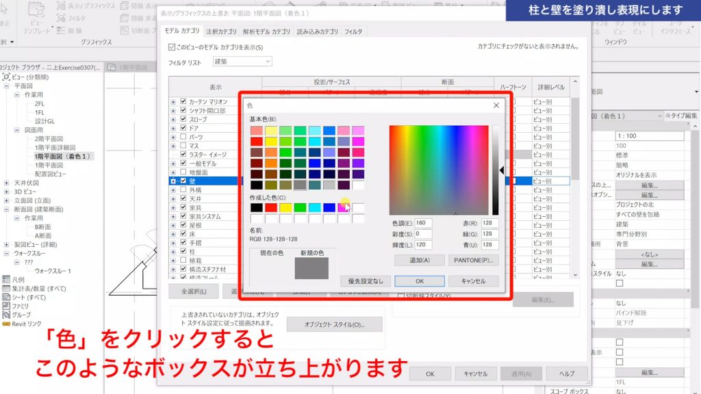Image resolution: width=701 pixels, height=394 pixels.
Task: Uncheck このビューのモデルカテゴリを表示 checkbox
Action: 170,47
